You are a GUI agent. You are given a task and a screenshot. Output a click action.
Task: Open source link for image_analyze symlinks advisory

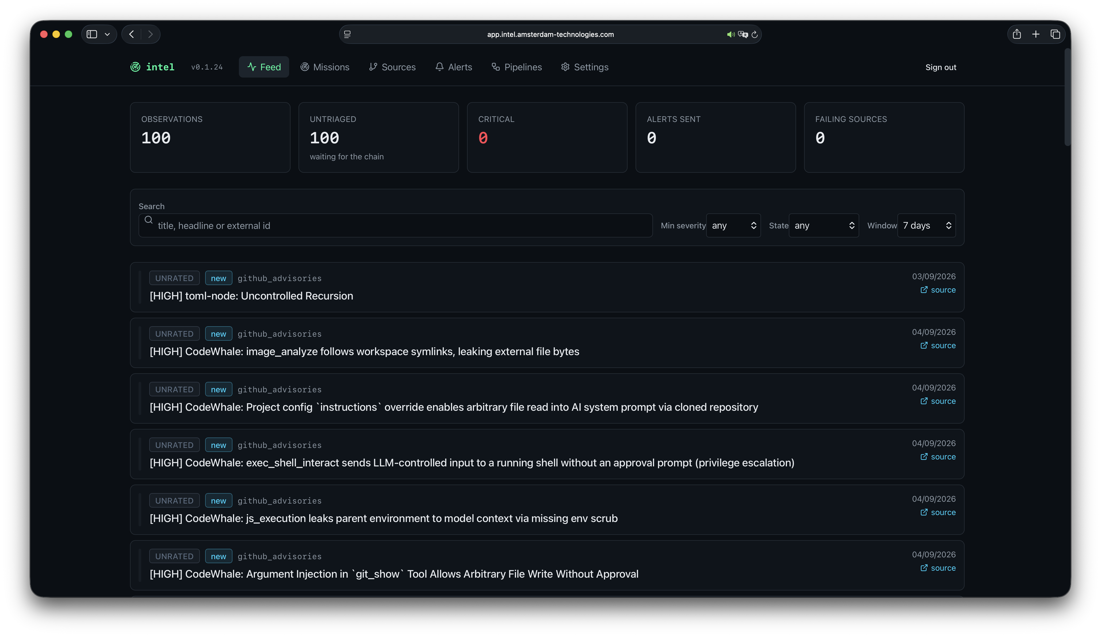point(938,346)
